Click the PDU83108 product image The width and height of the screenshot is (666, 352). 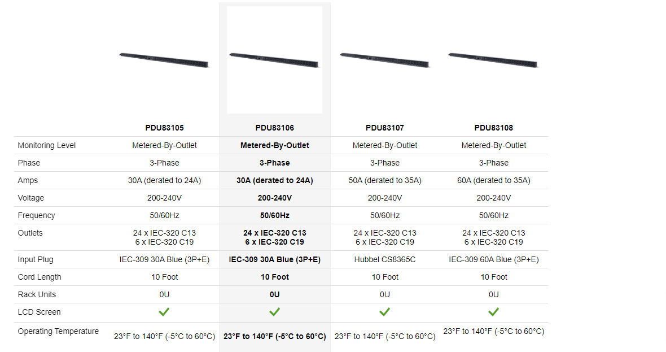click(x=493, y=59)
